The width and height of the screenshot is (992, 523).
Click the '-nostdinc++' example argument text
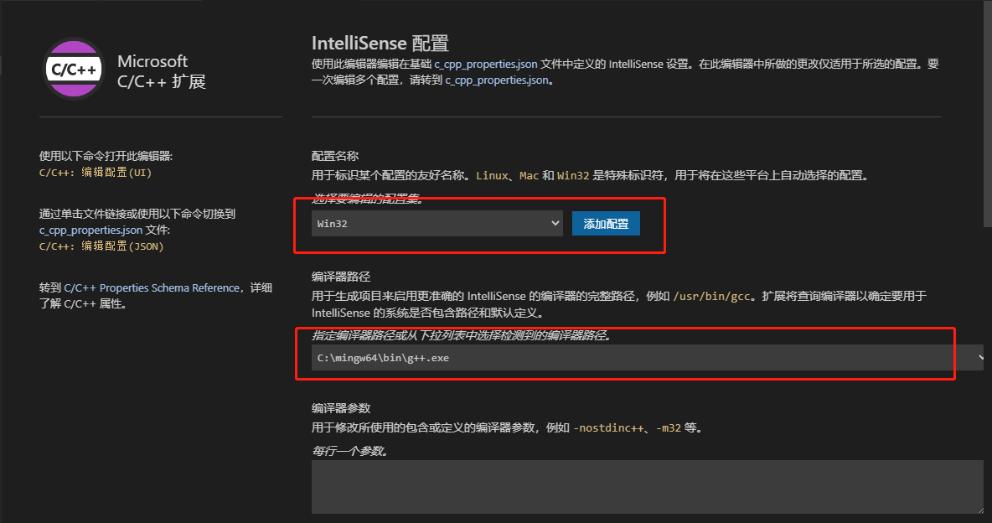pyautogui.click(x=608, y=428)
